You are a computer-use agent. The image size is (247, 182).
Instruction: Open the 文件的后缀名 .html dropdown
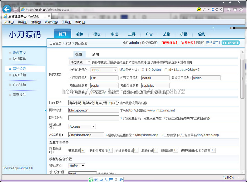point(104,70)
